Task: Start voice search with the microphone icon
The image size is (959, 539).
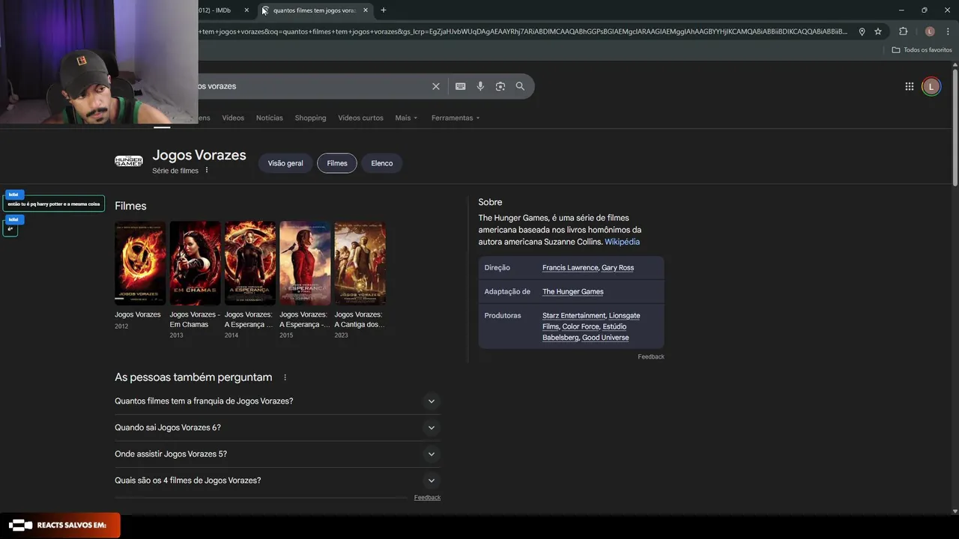Action: 480,86
